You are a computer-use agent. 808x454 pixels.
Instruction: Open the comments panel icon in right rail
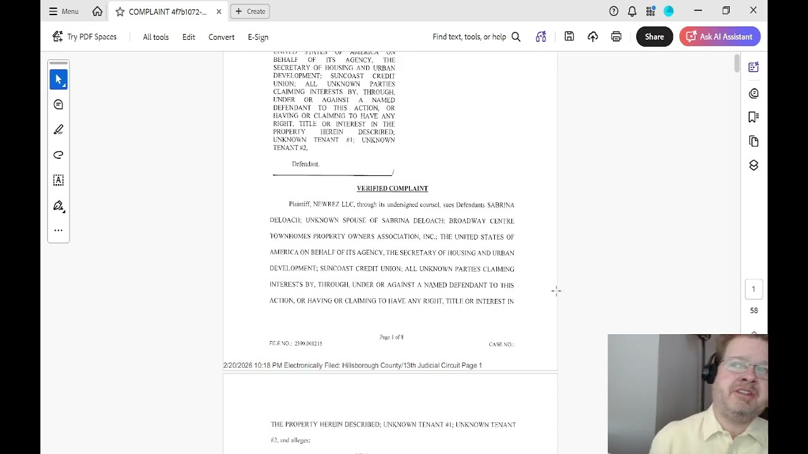pos(754,93)
